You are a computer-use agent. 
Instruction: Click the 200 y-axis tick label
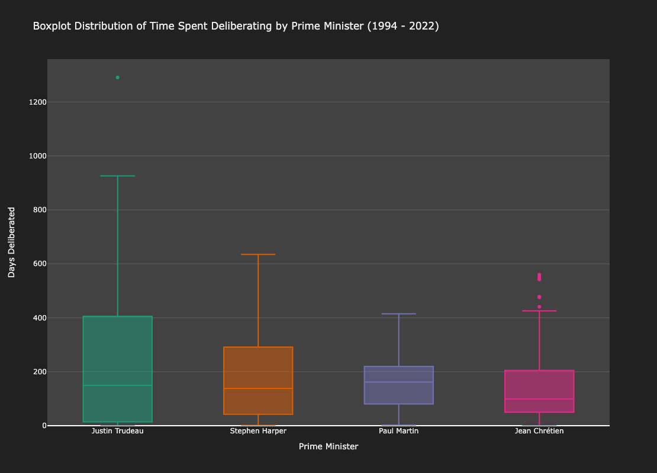tap(40, 372)
